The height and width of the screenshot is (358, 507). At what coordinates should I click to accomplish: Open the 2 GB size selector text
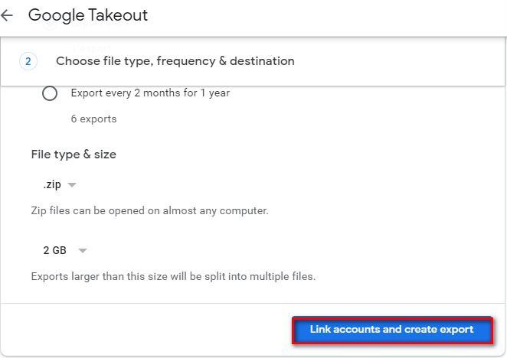[55, 250]
